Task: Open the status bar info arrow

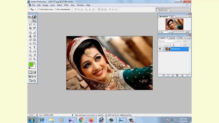Action: 73,115
